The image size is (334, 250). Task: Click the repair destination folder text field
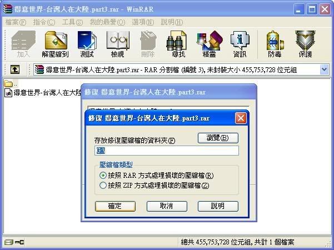(x=167, y=151)
